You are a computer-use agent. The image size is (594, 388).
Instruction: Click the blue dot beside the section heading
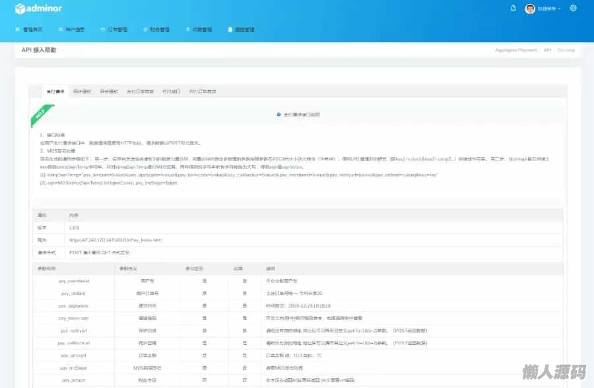point(279,114)
